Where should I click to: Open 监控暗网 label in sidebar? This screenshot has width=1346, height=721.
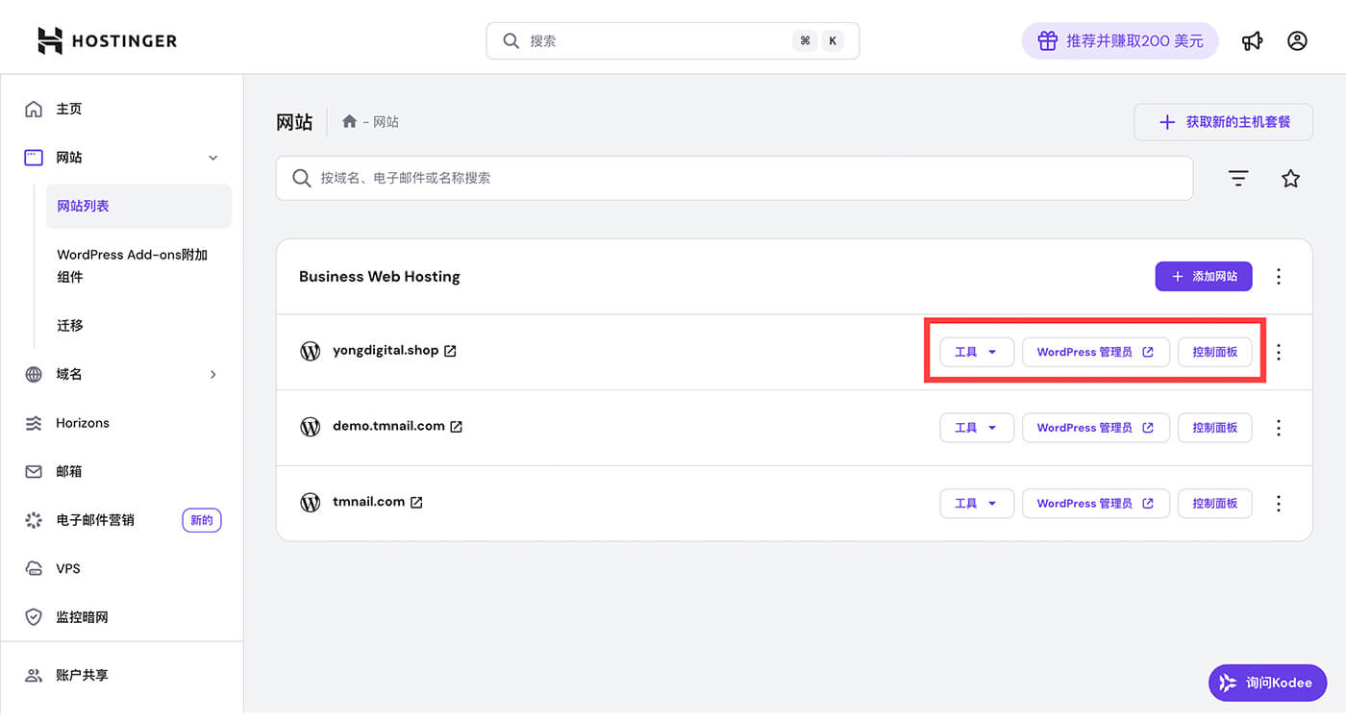tap(82, 617)
